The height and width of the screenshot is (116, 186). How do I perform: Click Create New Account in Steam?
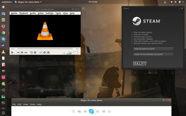153,49
